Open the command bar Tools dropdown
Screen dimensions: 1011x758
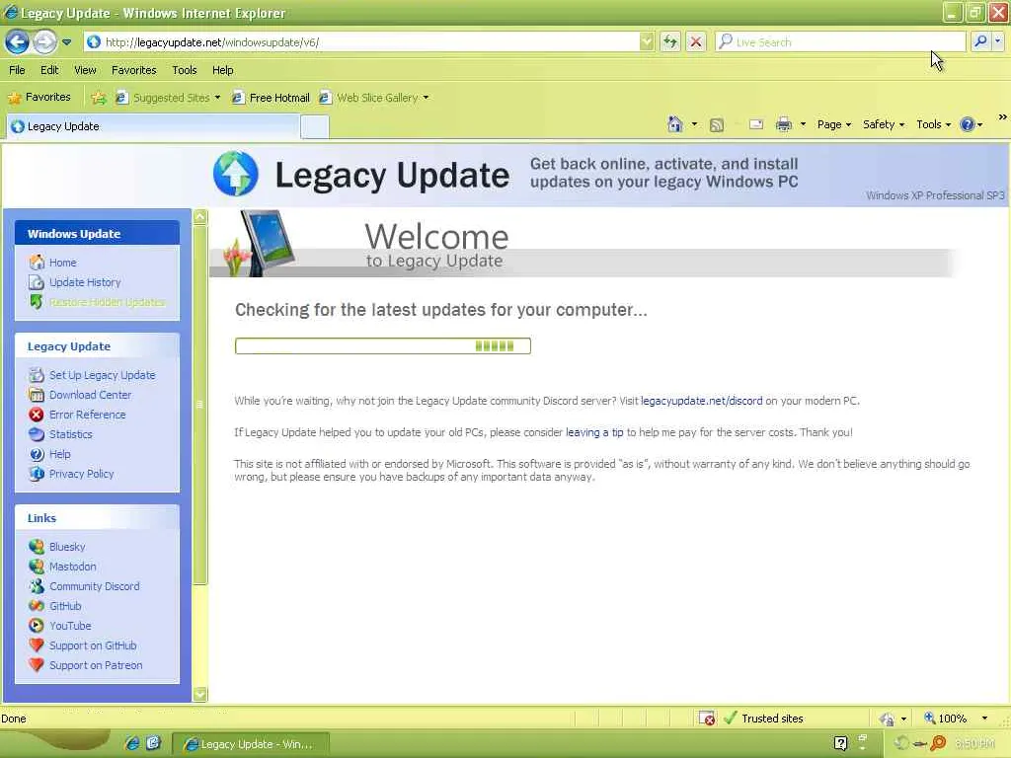coord(933,124)
